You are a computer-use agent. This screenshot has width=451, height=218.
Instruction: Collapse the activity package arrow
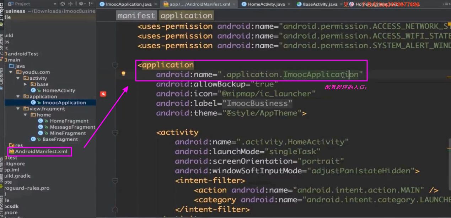(18, 78)
